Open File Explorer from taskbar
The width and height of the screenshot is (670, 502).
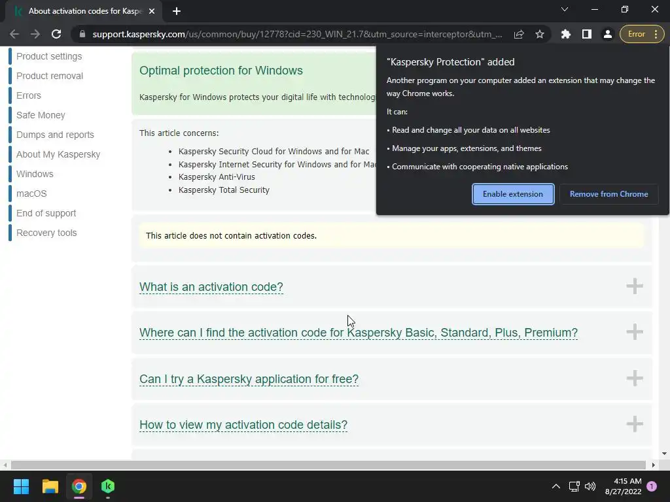50,486
